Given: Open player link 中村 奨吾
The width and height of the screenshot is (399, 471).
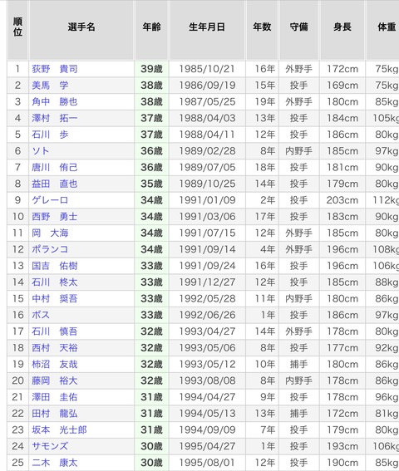Looking at the screenshot, I should click(x=55, y=298).
